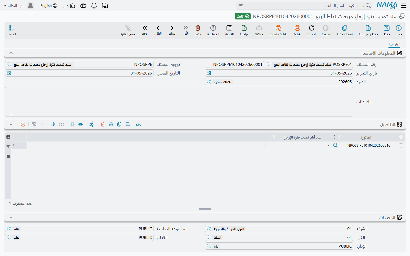The width and height of the screenshot is (410, 256).
Task: Click the مراجعه (Review) icon
Action: point(244,28)
